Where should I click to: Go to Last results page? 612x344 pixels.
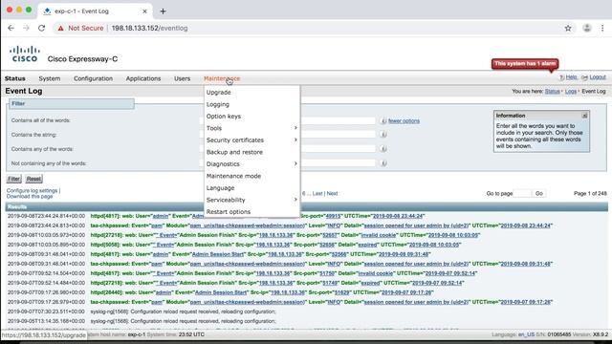coord(317,193)
